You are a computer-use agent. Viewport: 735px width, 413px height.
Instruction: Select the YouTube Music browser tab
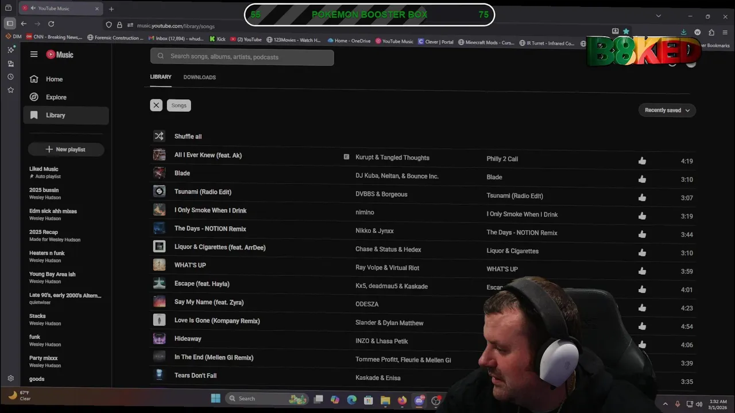coord(60,9)
